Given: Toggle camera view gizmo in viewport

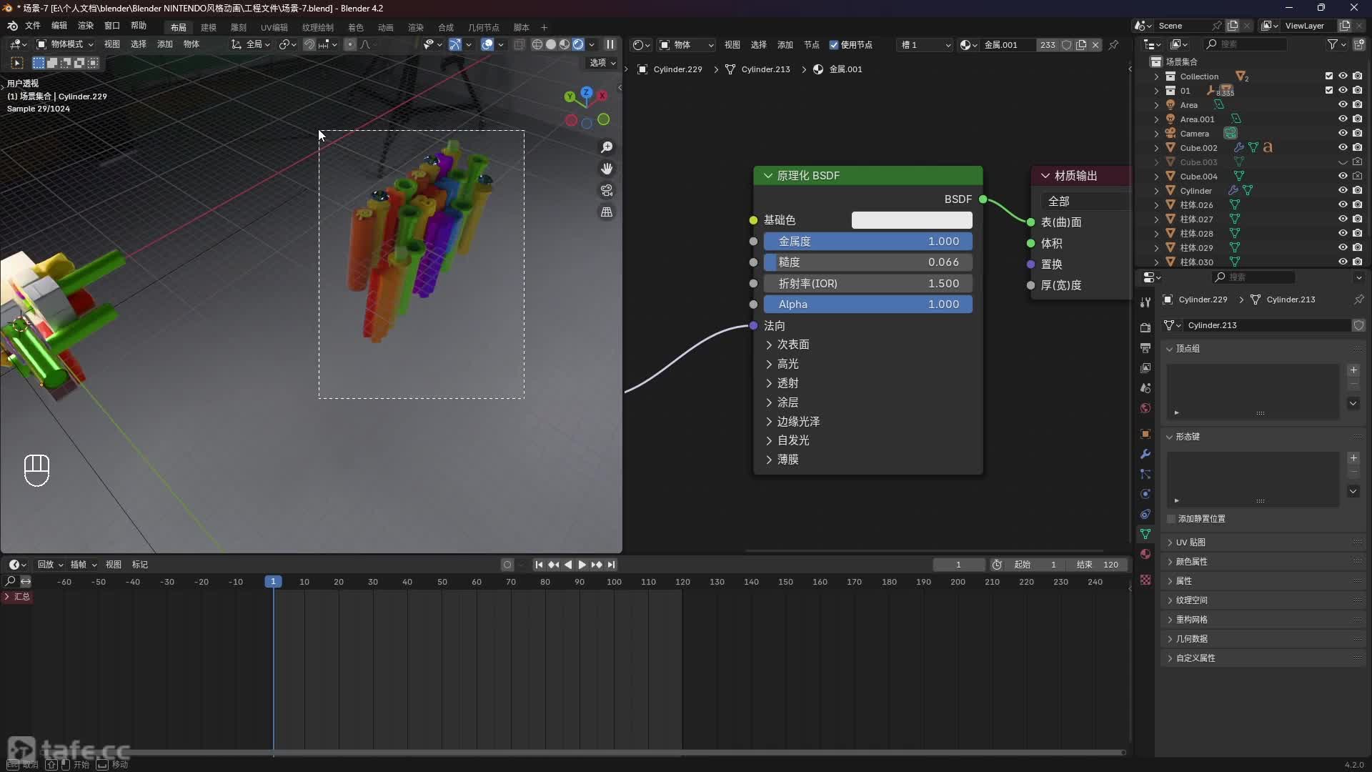Looking at the screenshot, I should click(x=607, y=190).
